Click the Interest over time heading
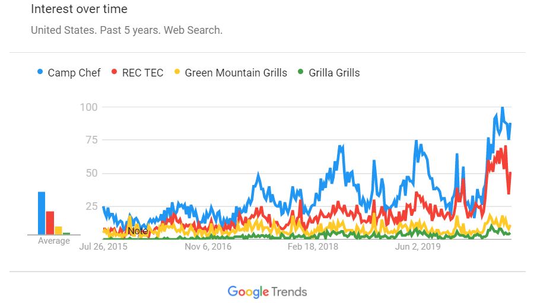The width and height of the screenshot is (537, 303). pos(79,9)
